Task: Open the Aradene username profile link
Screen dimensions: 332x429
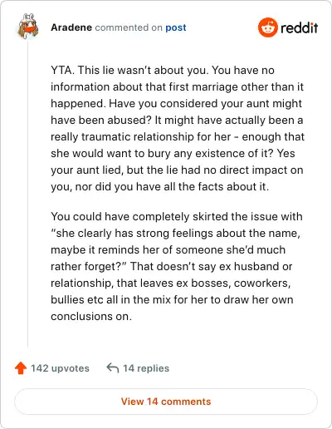Action: point(71,27)
